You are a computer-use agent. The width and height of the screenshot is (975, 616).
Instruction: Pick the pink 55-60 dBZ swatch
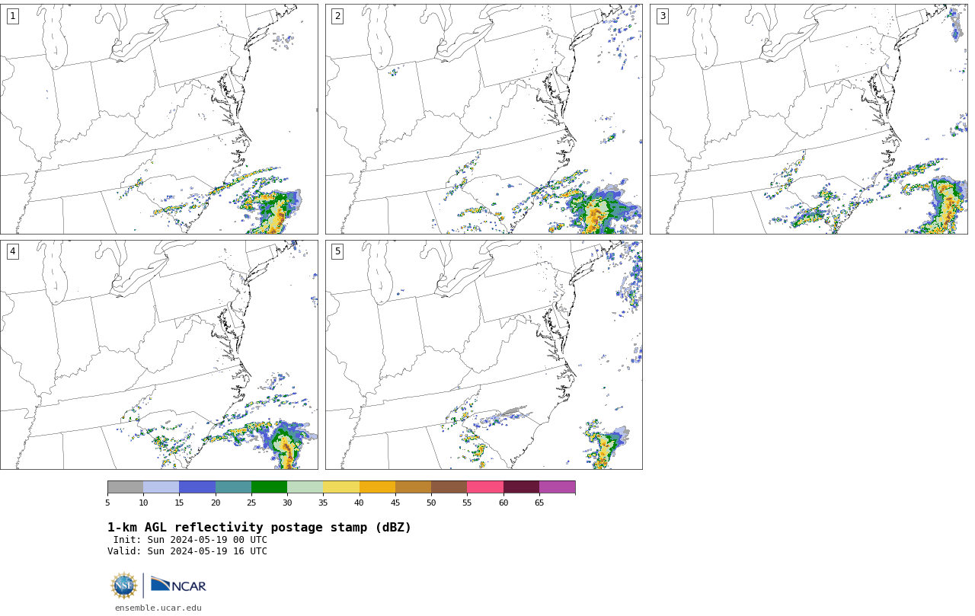pos(485,487)
